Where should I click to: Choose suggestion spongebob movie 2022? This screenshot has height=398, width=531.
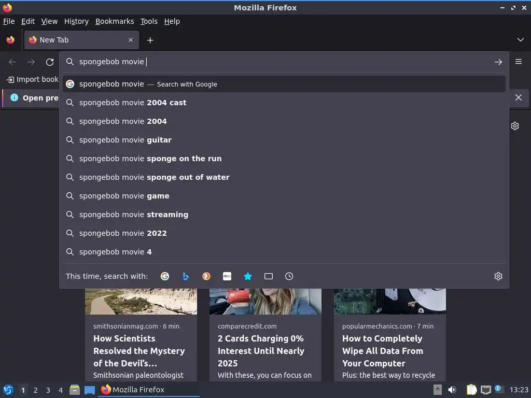click(284, 233)
